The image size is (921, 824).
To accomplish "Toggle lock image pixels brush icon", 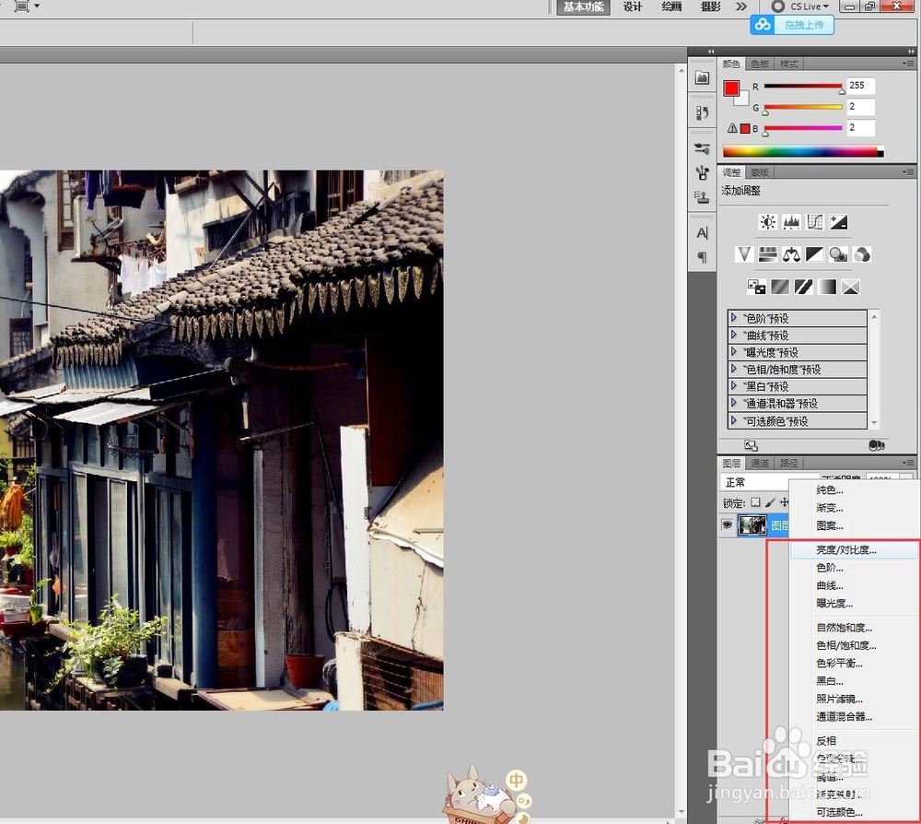I will pos(769,502).
